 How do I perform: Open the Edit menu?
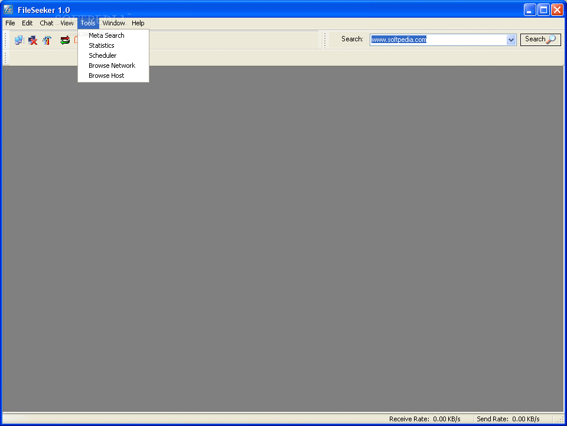(27, 23)
